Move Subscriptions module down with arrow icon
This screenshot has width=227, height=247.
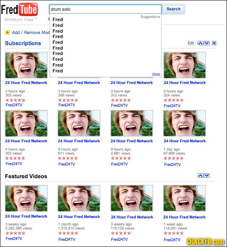[207, 43]
